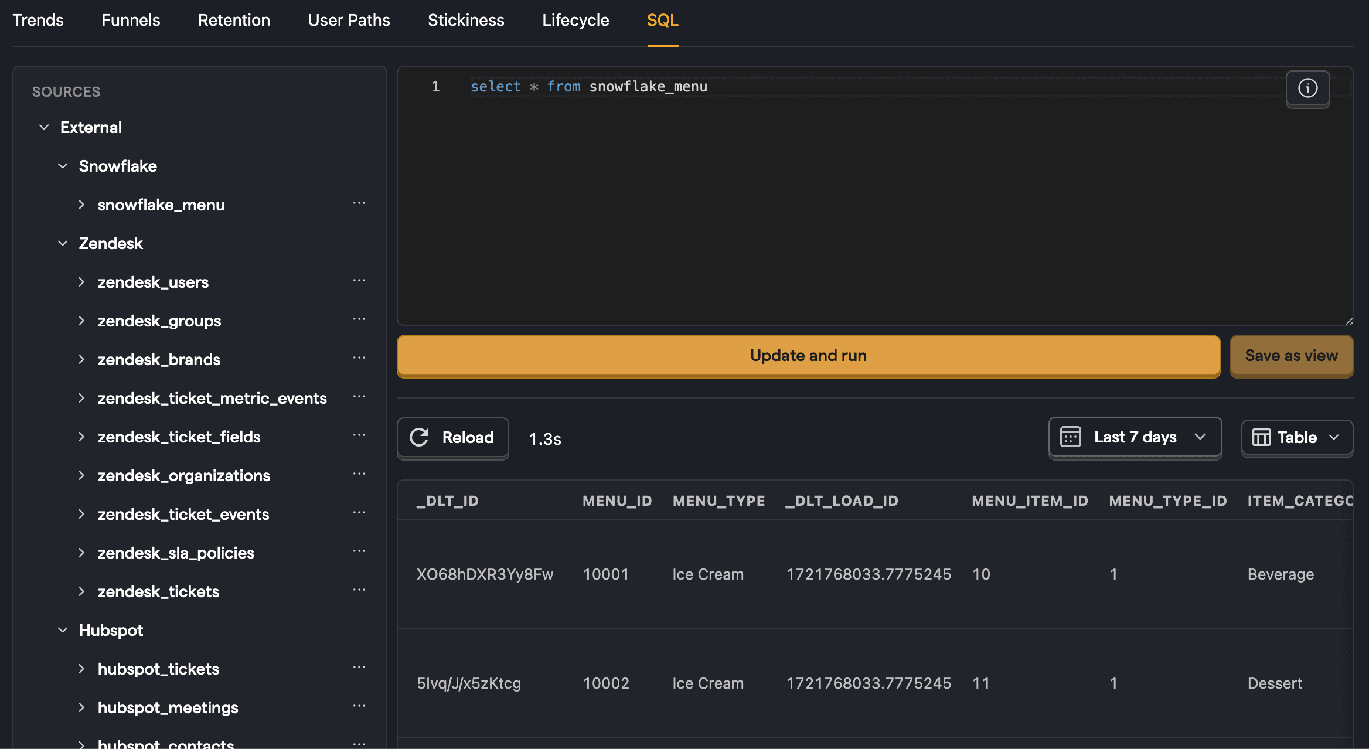Switch to the User Paths tab
This screenshot has height=749, width=1369.
click(349, 20)
